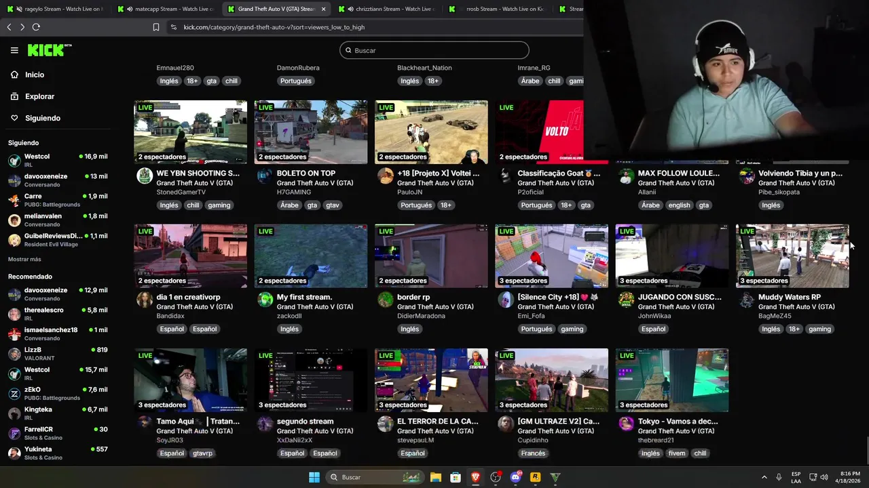Screen dimensions: 869x488
Task: Open thebreard21 channel avatar
Action: 626,424
